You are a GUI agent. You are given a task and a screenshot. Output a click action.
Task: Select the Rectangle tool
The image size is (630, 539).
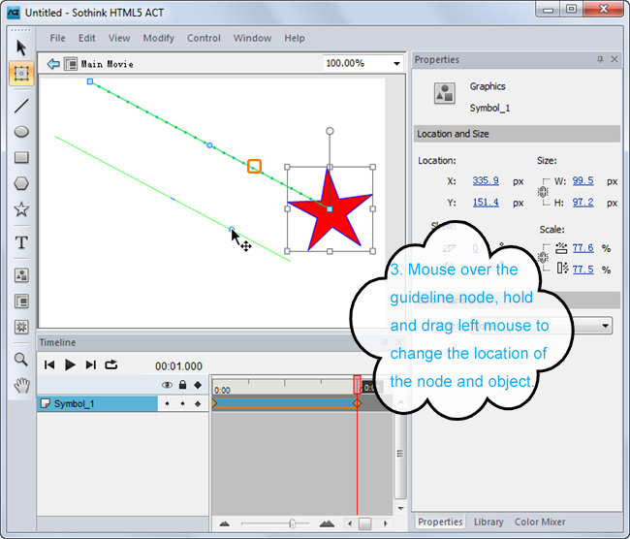point(21,157)
